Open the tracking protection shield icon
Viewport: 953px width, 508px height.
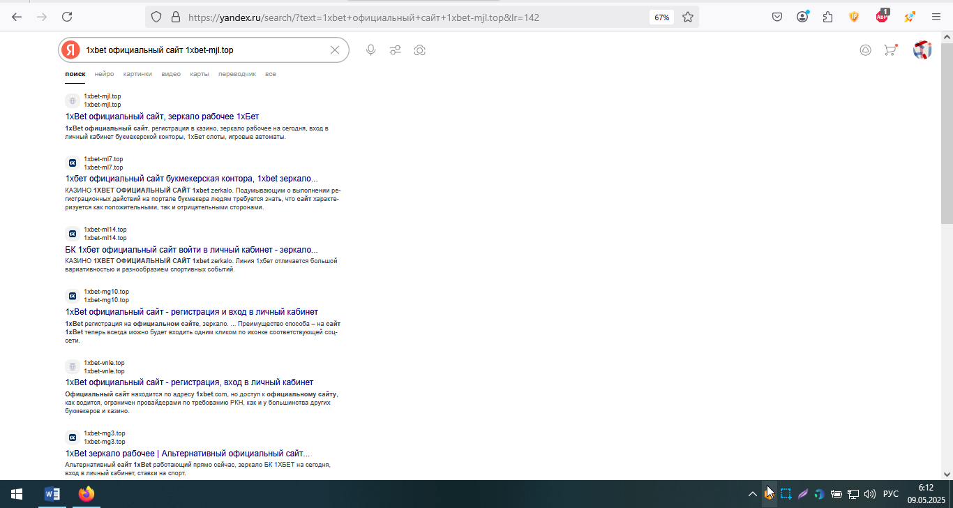click(156, 17)
